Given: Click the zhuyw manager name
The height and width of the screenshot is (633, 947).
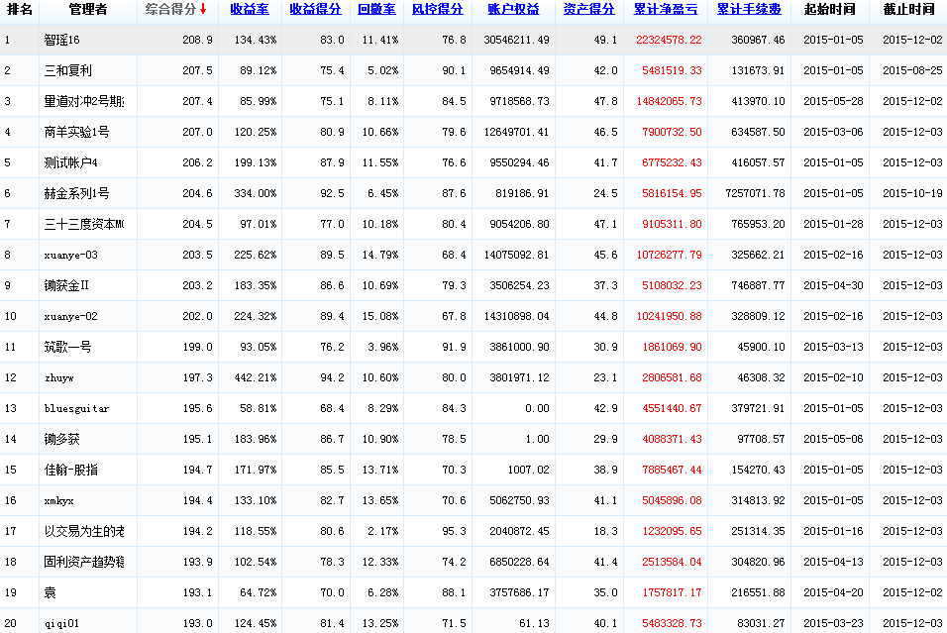Looking at the screenshot, I should click(59, 378).
